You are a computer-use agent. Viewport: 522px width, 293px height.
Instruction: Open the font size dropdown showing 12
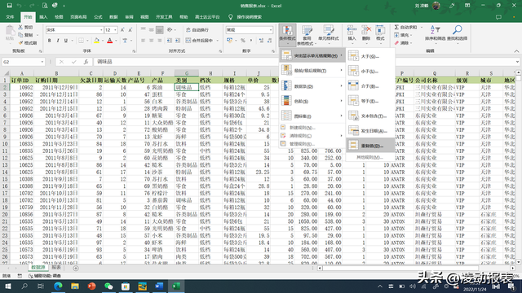115,30
